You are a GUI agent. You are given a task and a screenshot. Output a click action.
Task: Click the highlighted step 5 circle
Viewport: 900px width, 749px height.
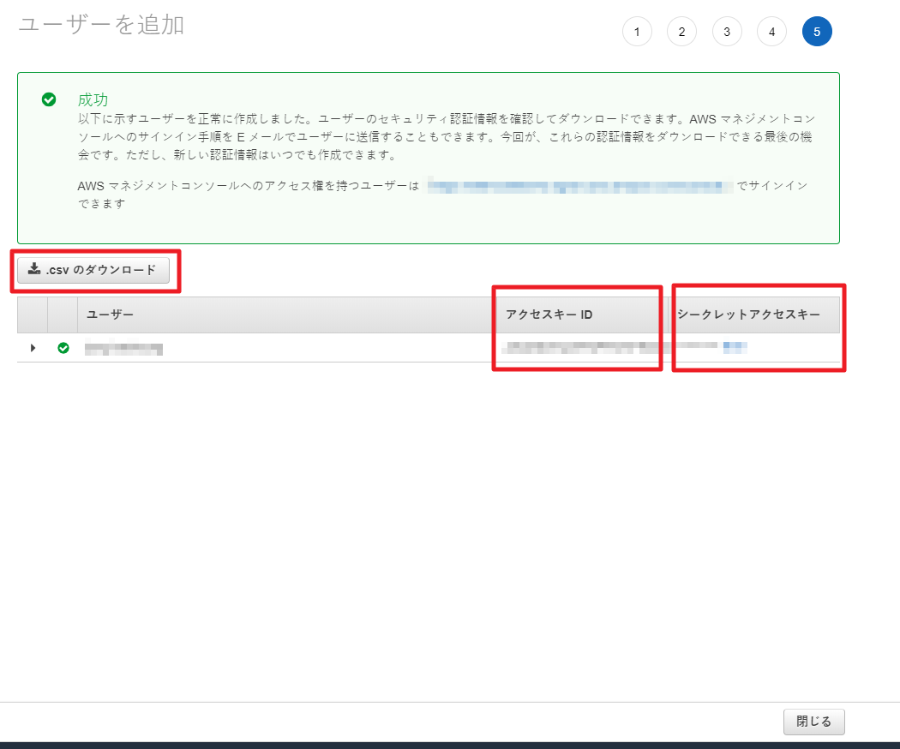click(x=817, y=32)
